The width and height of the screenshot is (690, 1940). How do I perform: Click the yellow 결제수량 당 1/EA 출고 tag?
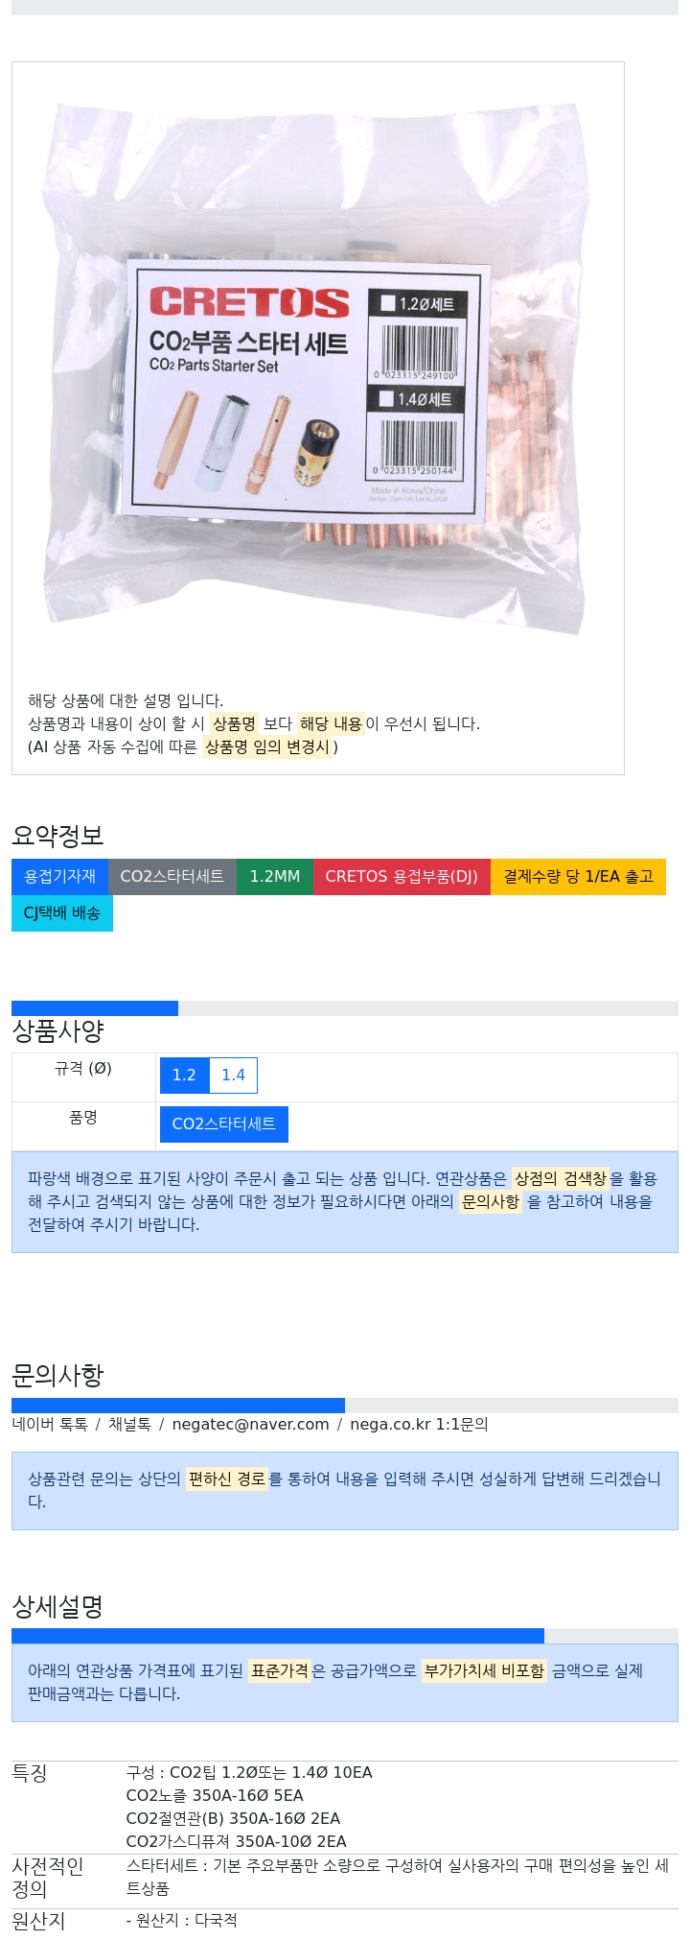578,876
